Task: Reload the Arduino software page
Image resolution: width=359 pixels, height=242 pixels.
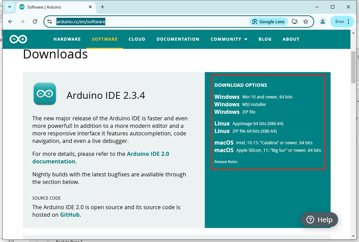Action: [x=35, y=22]
